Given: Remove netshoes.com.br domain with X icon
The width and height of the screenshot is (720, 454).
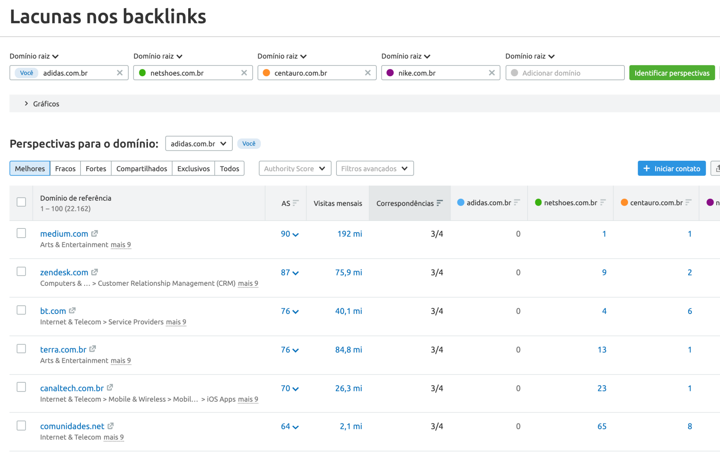Looking at the screenshot, I should click(x=244, y=73).
